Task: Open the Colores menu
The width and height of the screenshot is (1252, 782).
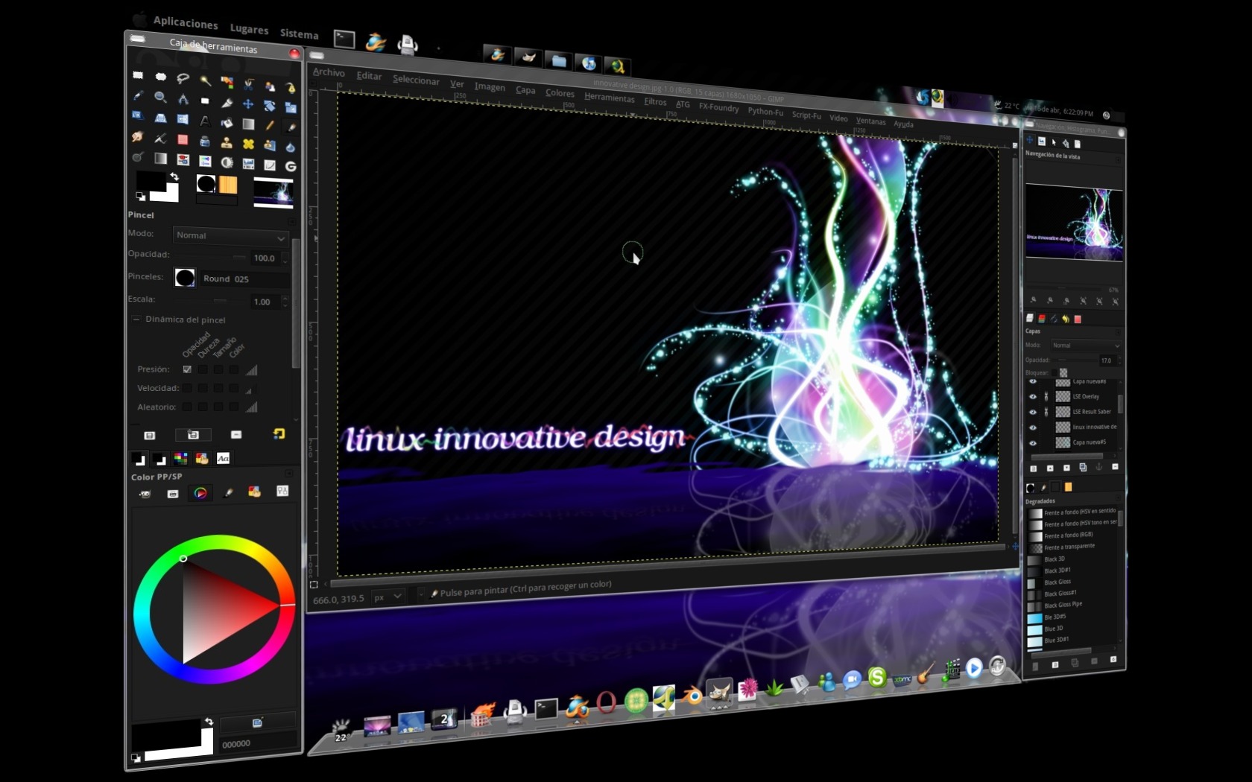Action: click(x=560, y=93)
